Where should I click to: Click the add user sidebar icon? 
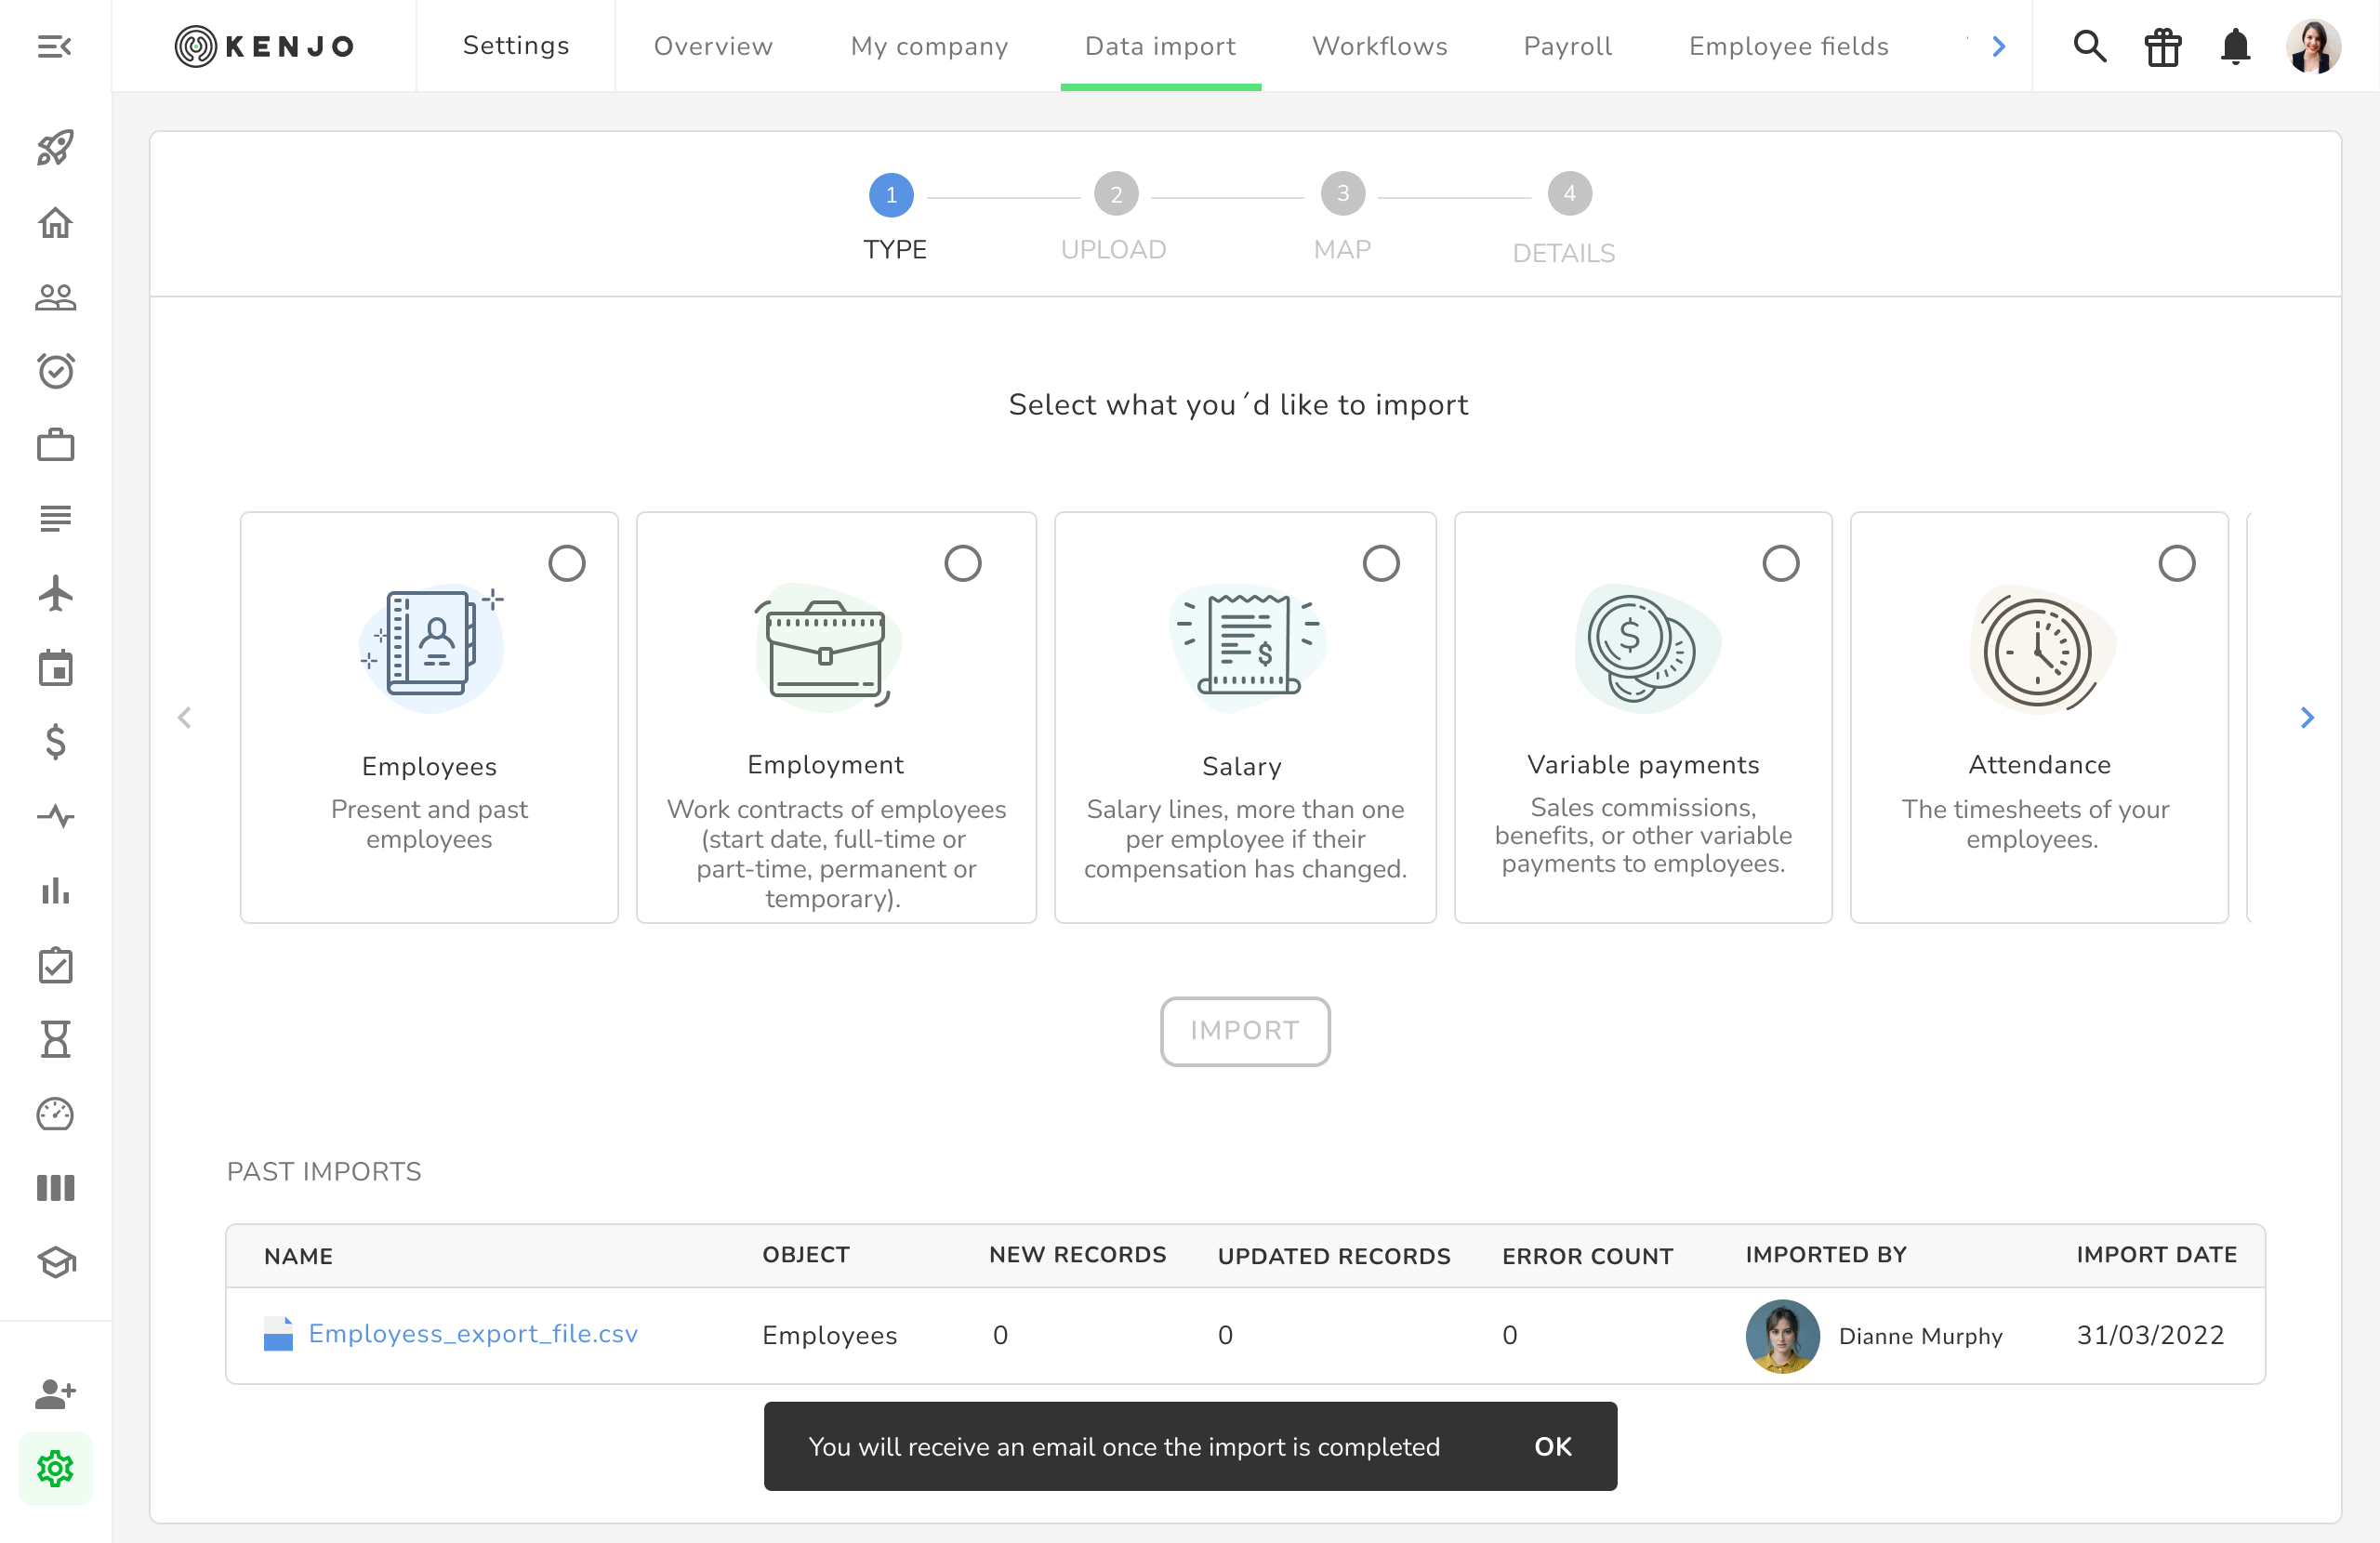tap(55, 1393)
